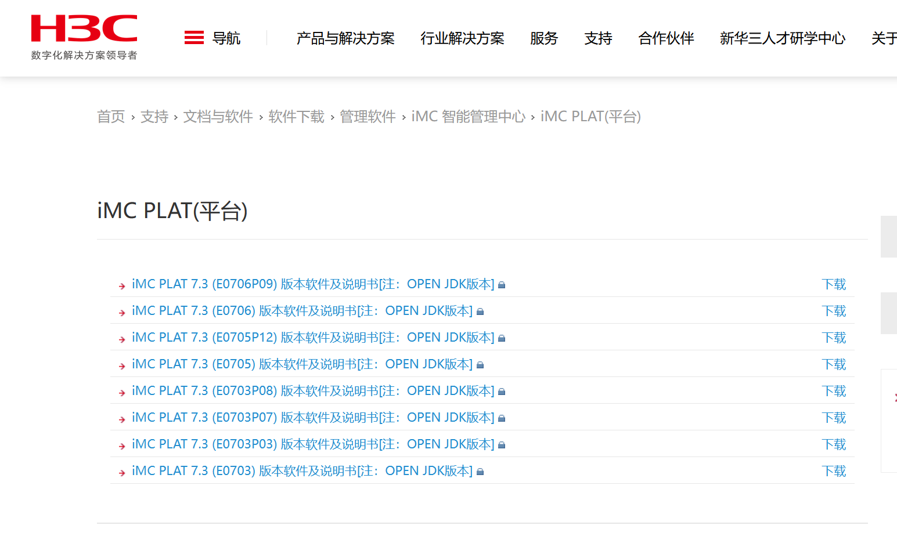
Task: Click red arrow bullet of E0703P03 row
Action: (122, 446)
